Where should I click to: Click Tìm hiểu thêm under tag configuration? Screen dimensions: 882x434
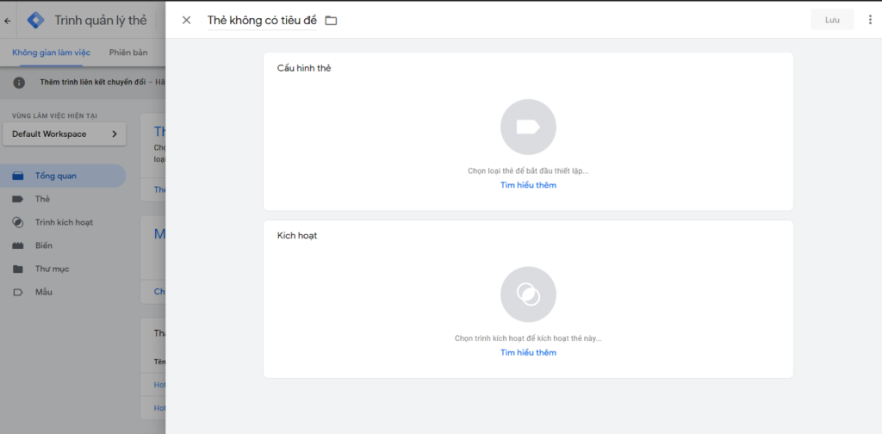click(528, 185)
